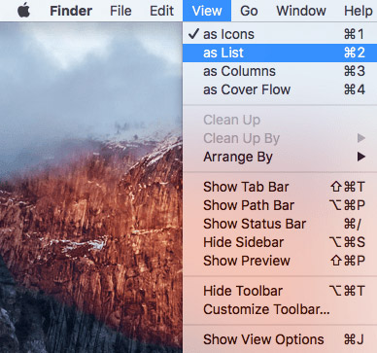The width and height of the screenshot is (377, 353).
Task: Open the Edit menu
Action: (x=161, y=11)
